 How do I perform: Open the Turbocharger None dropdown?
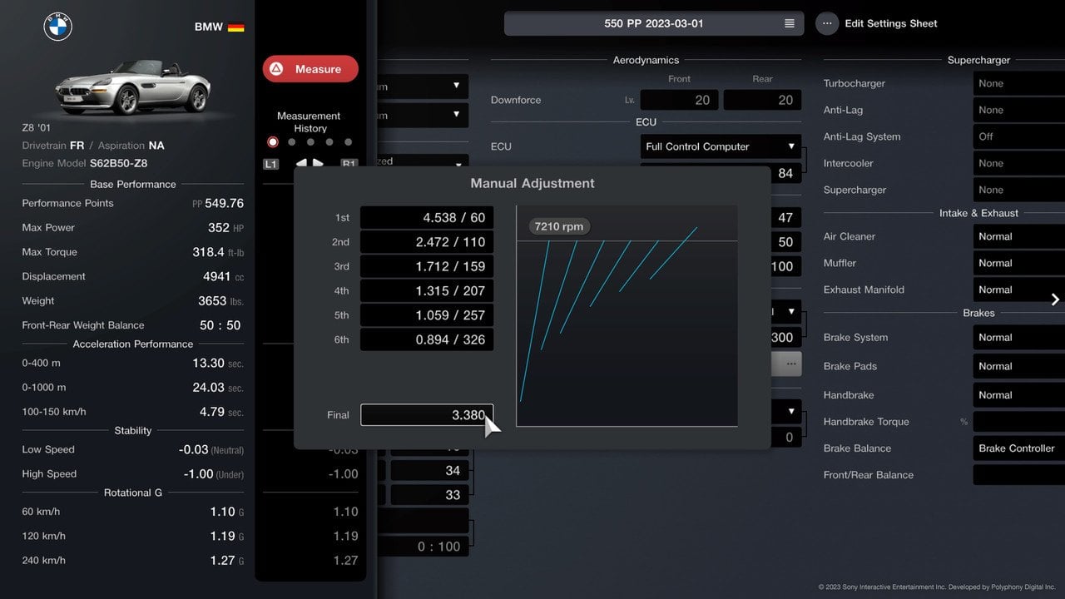coord(1018,83)
